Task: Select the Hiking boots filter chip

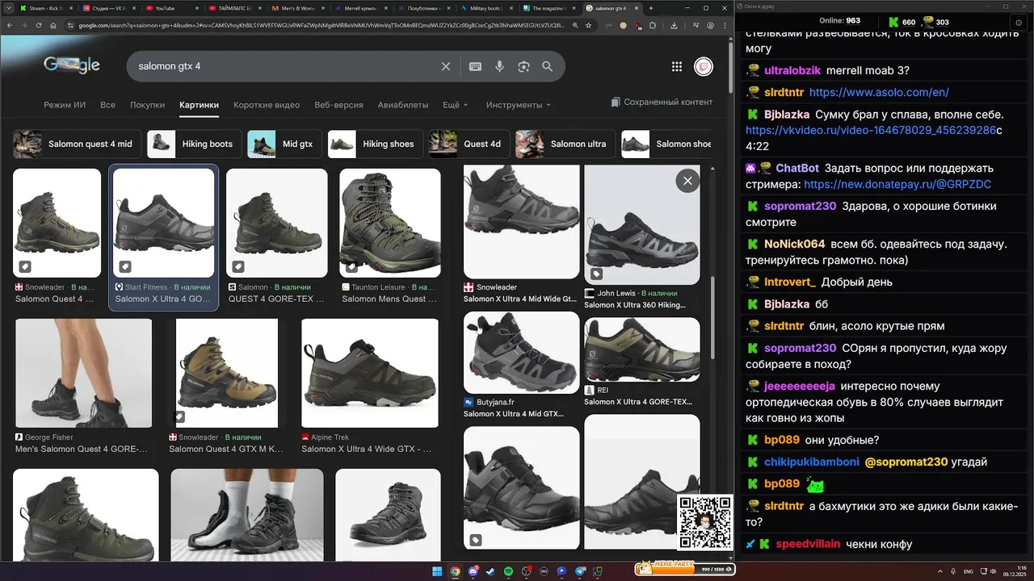Action: pyautogui.click(x=194, y=144)
